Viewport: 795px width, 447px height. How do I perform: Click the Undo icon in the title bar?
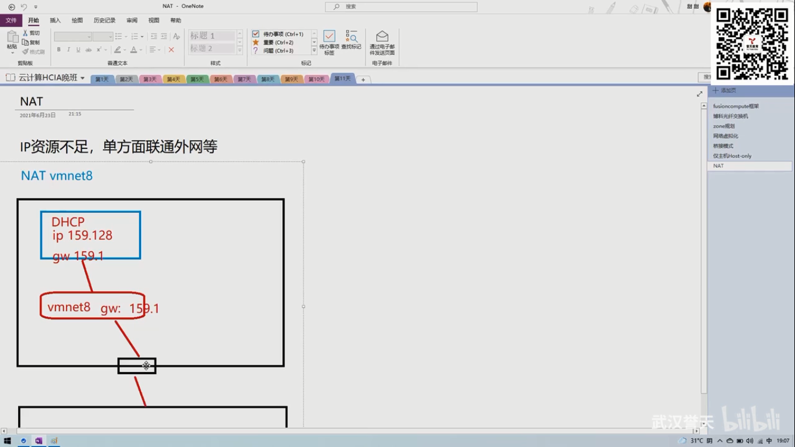click(24, 7)
